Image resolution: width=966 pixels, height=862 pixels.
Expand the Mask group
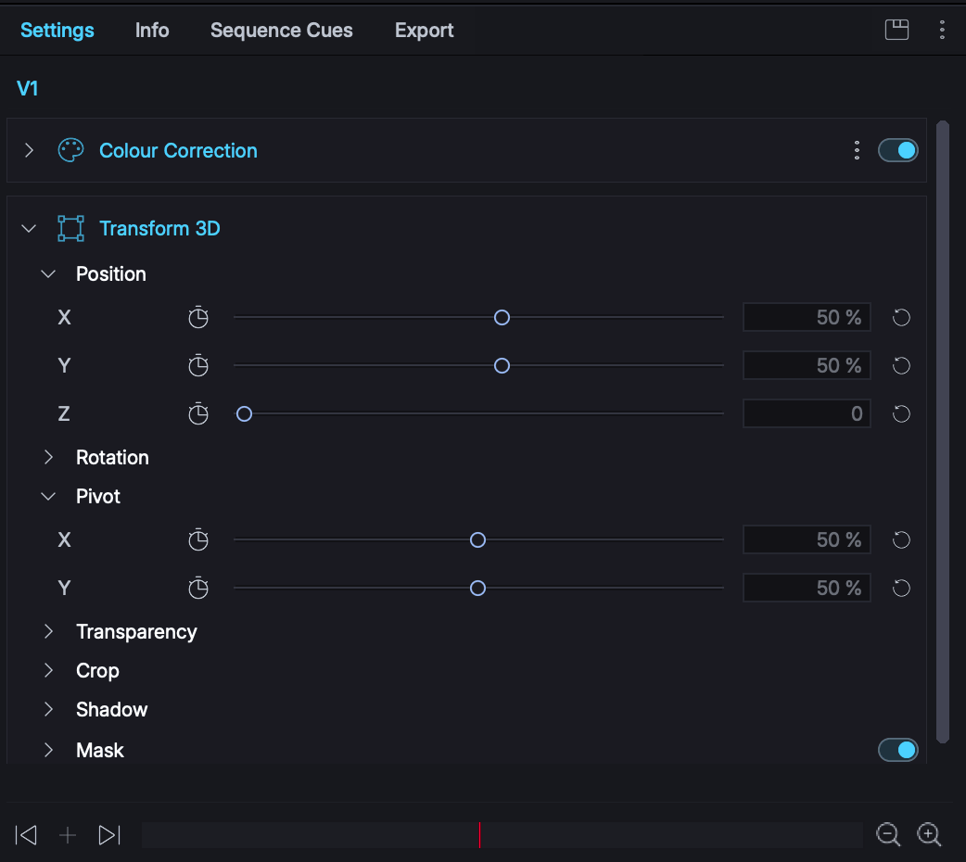48,750
